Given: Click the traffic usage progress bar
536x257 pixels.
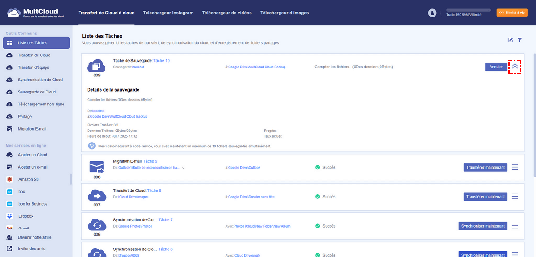Looking at the screenshot, I should 468,10.
